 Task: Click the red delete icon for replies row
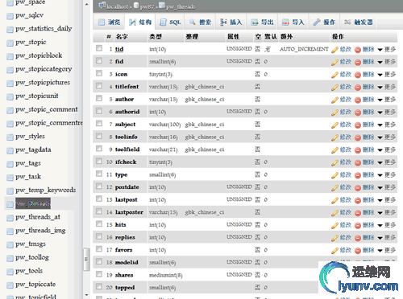coord(358,238)
